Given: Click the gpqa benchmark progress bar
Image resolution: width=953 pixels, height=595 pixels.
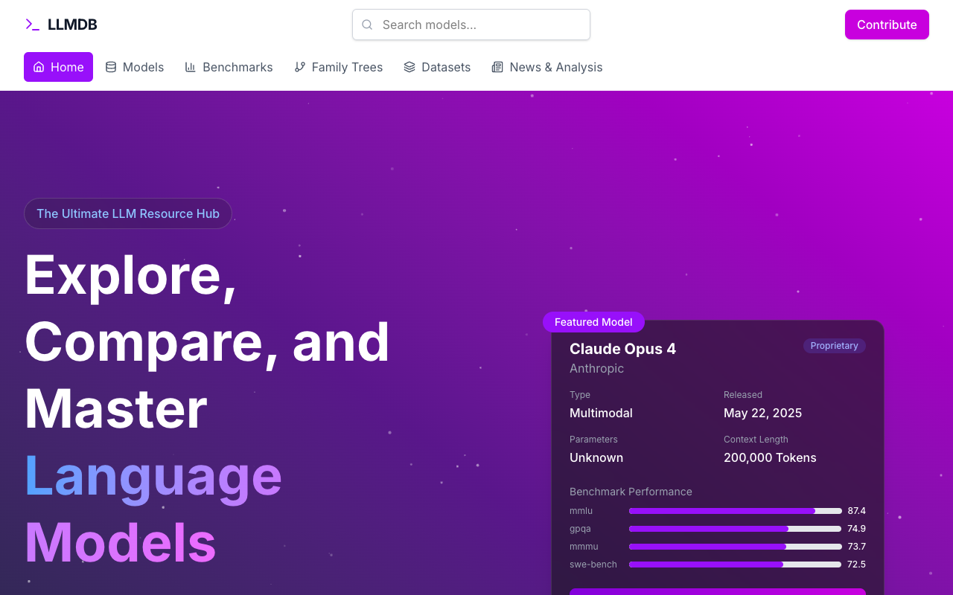Looking at the screenshot, I should [736, 529].
